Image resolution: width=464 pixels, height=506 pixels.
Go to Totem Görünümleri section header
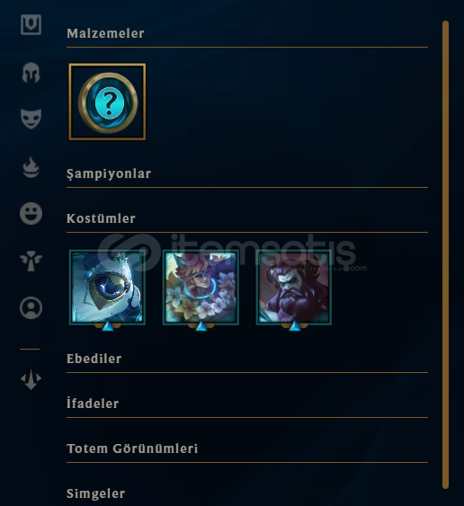[x=132, y=448]
